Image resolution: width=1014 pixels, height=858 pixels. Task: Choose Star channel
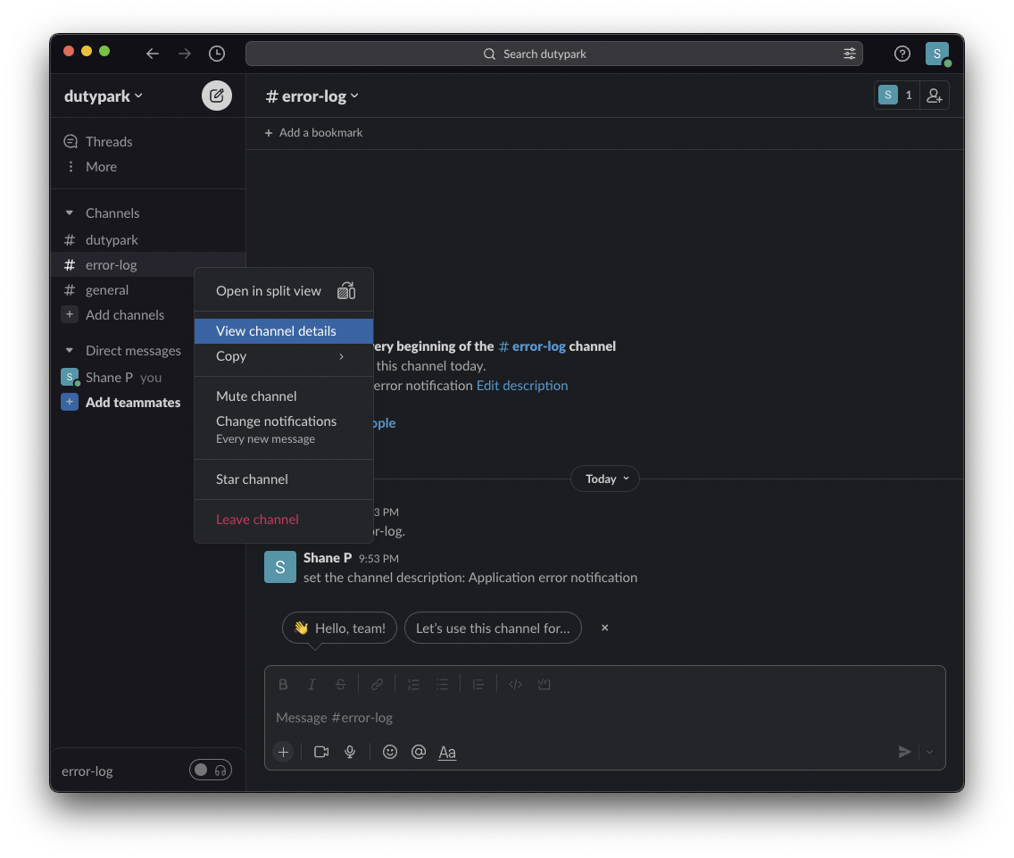(283, 479)
